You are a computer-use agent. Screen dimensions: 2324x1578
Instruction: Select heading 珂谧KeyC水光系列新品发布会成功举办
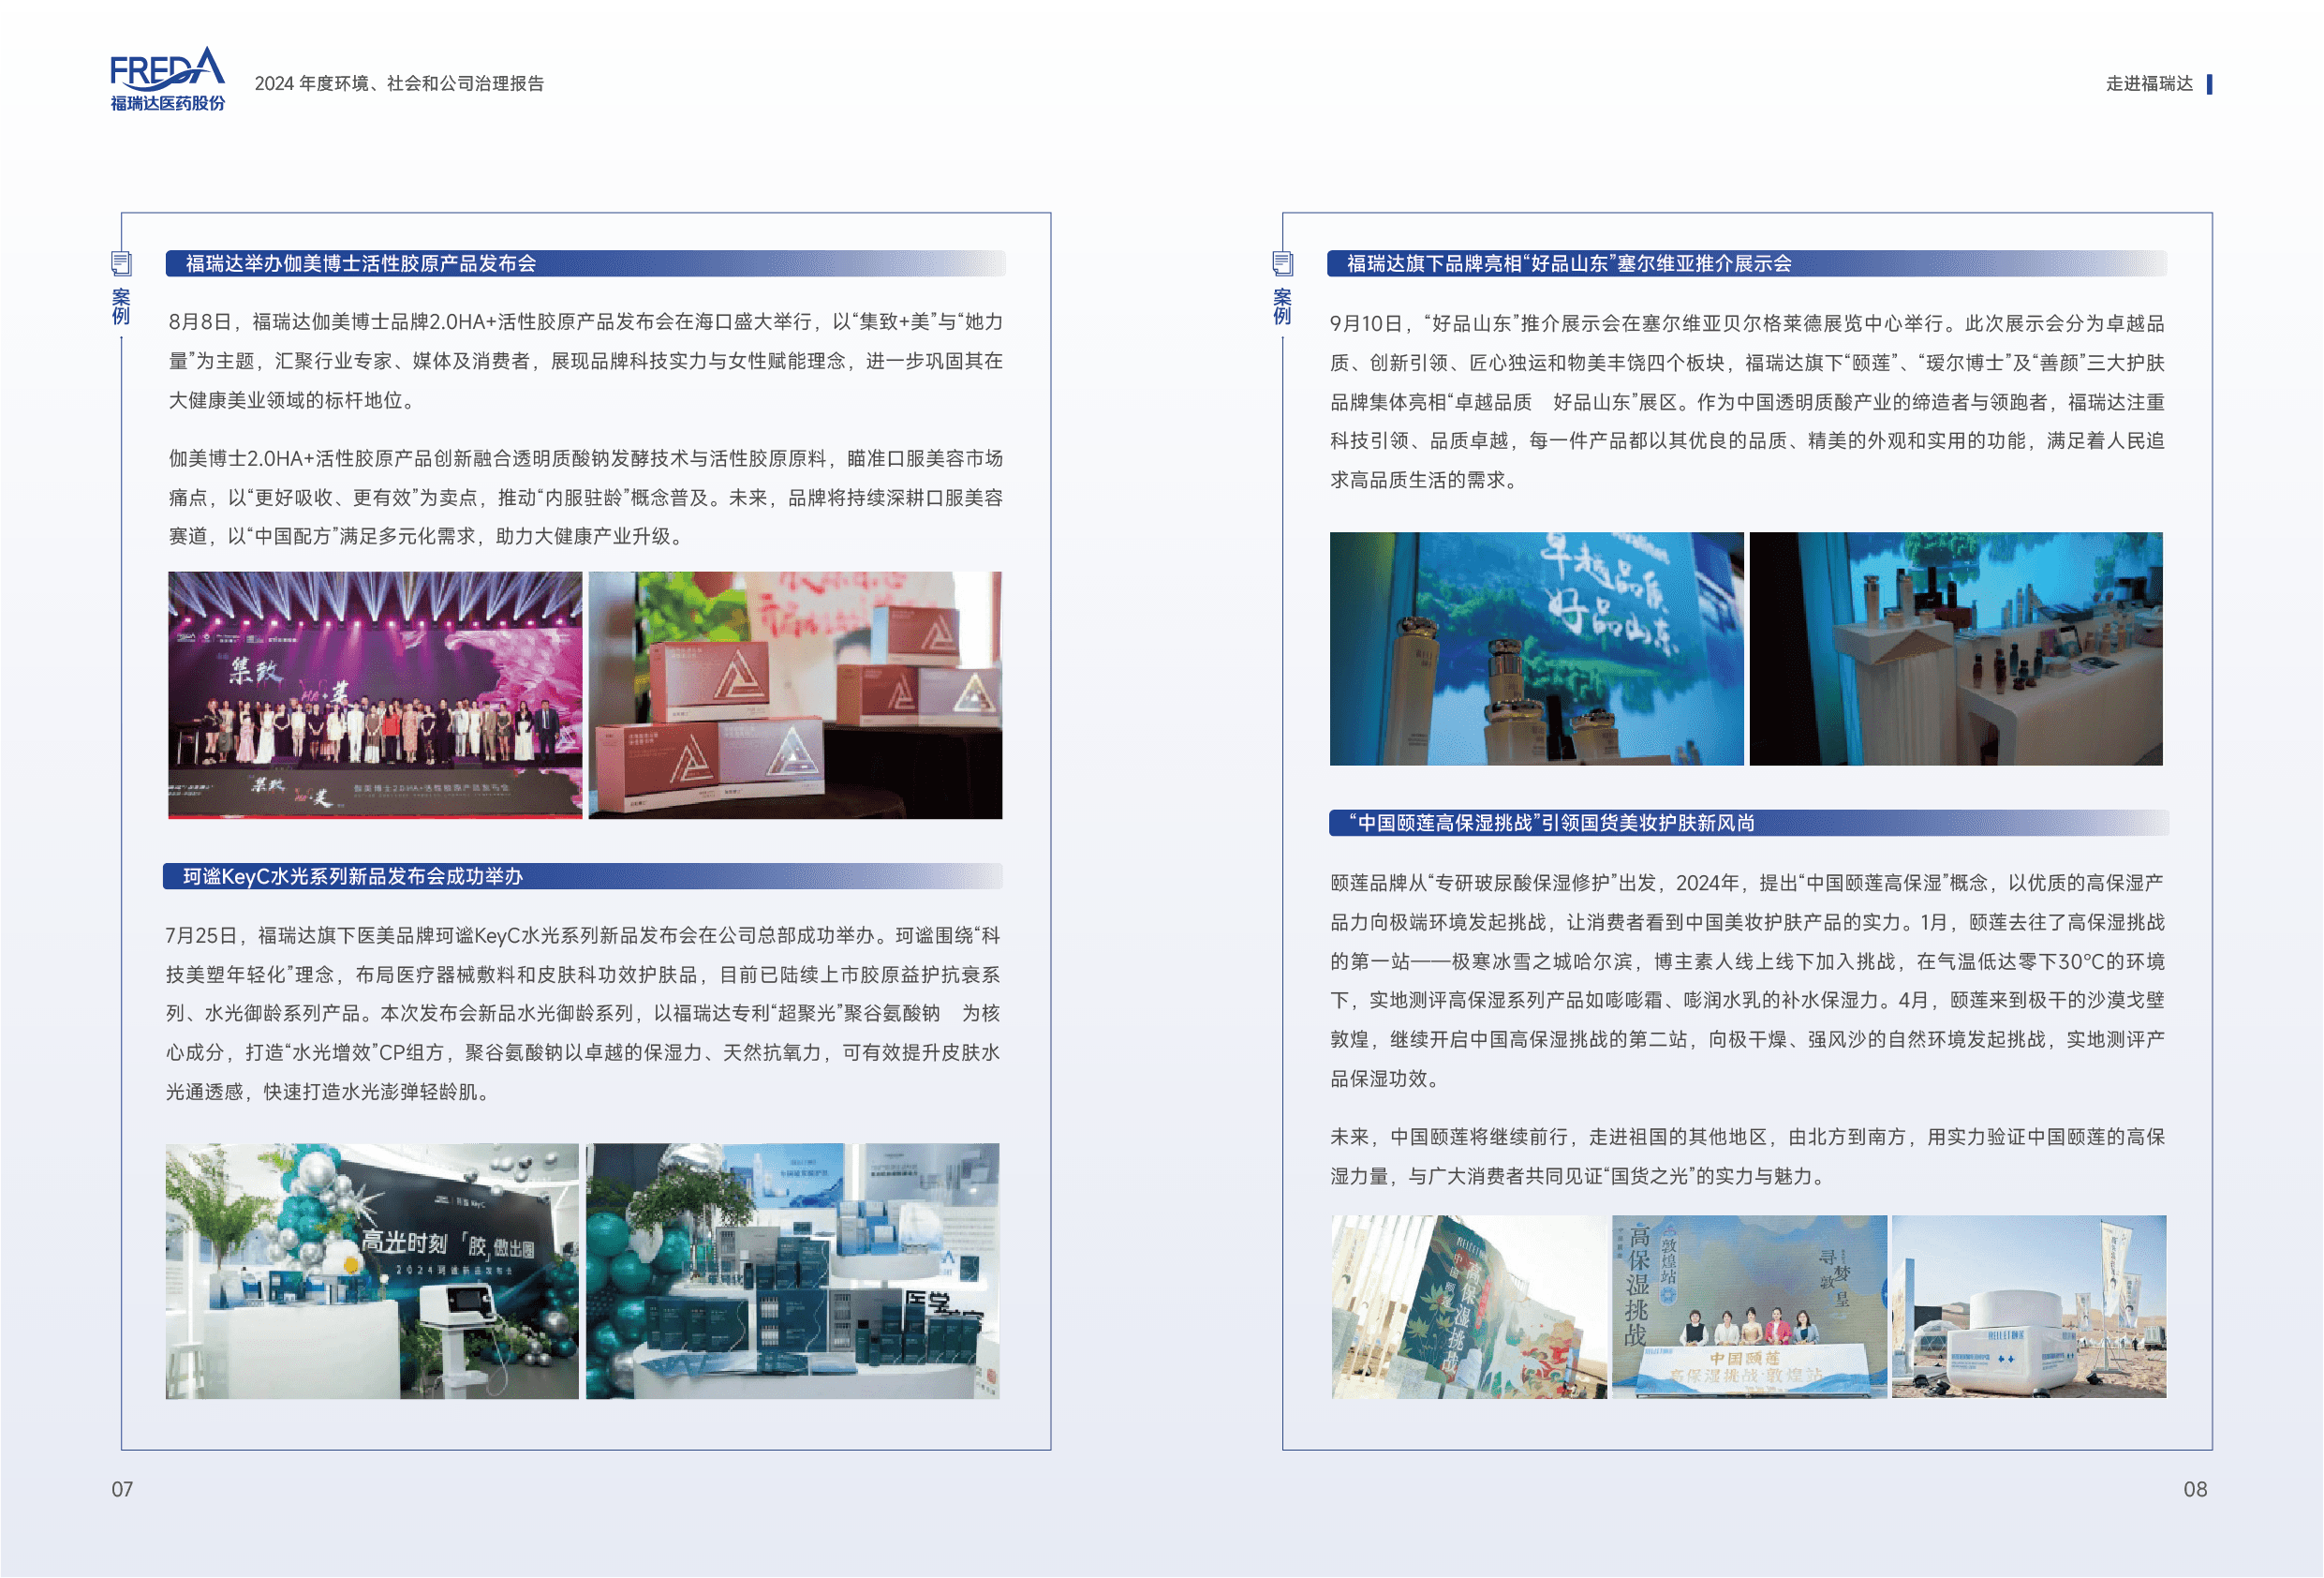352,876
